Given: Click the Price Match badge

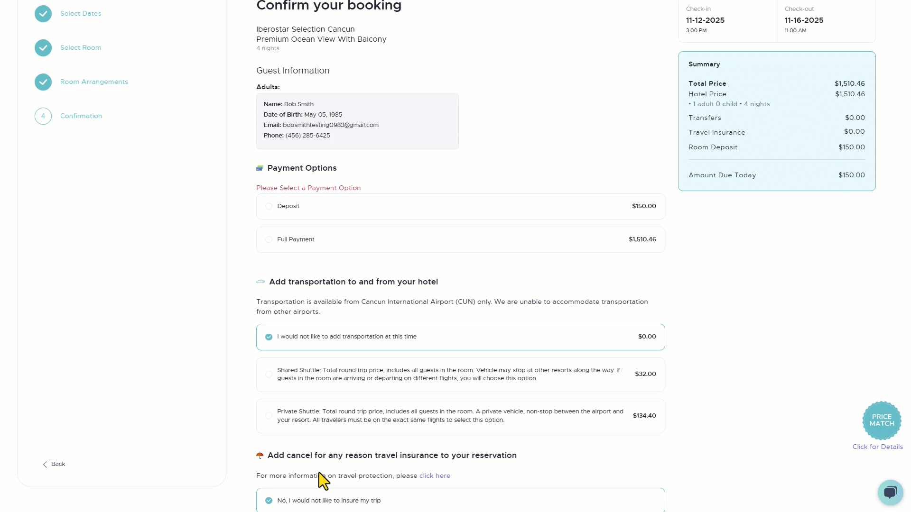Looking at the screenshot, I should [x=882, y=421].
